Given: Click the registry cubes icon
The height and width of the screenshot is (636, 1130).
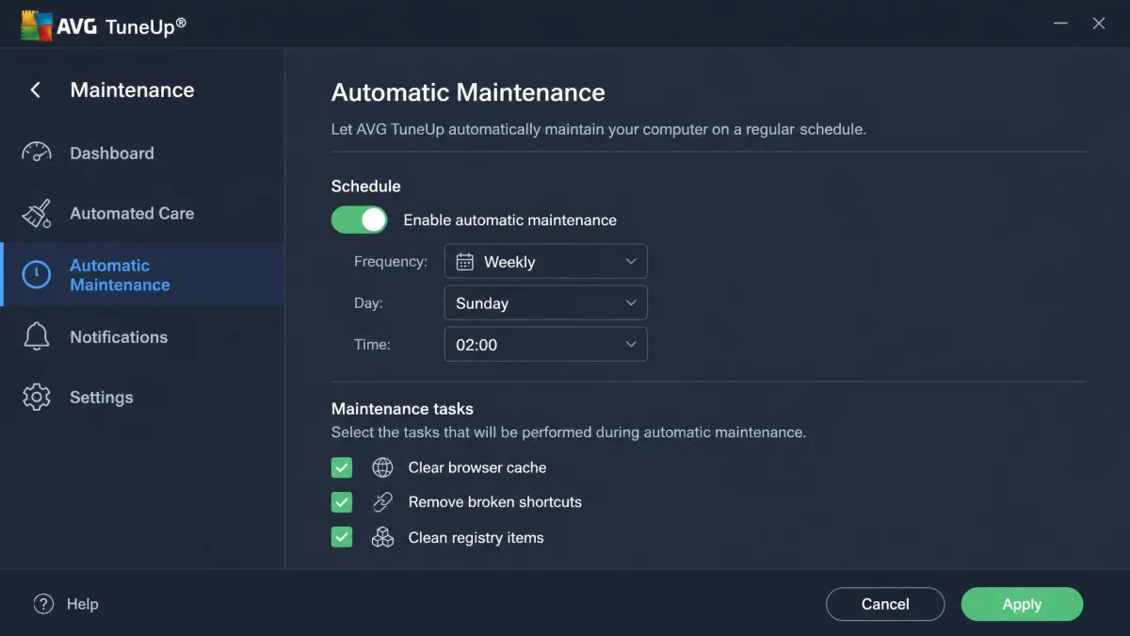Looking at the screenshot, I should coord(382,537).
